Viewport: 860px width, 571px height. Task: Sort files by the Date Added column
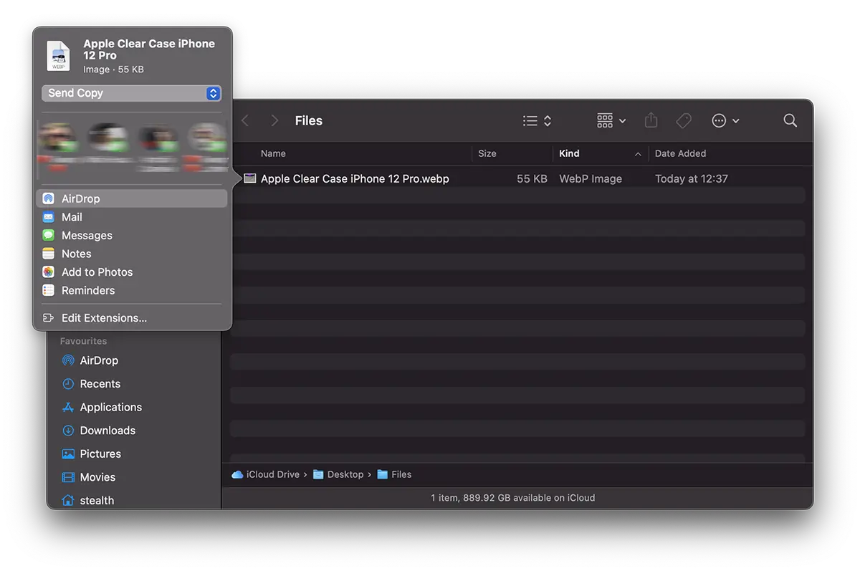680,153
